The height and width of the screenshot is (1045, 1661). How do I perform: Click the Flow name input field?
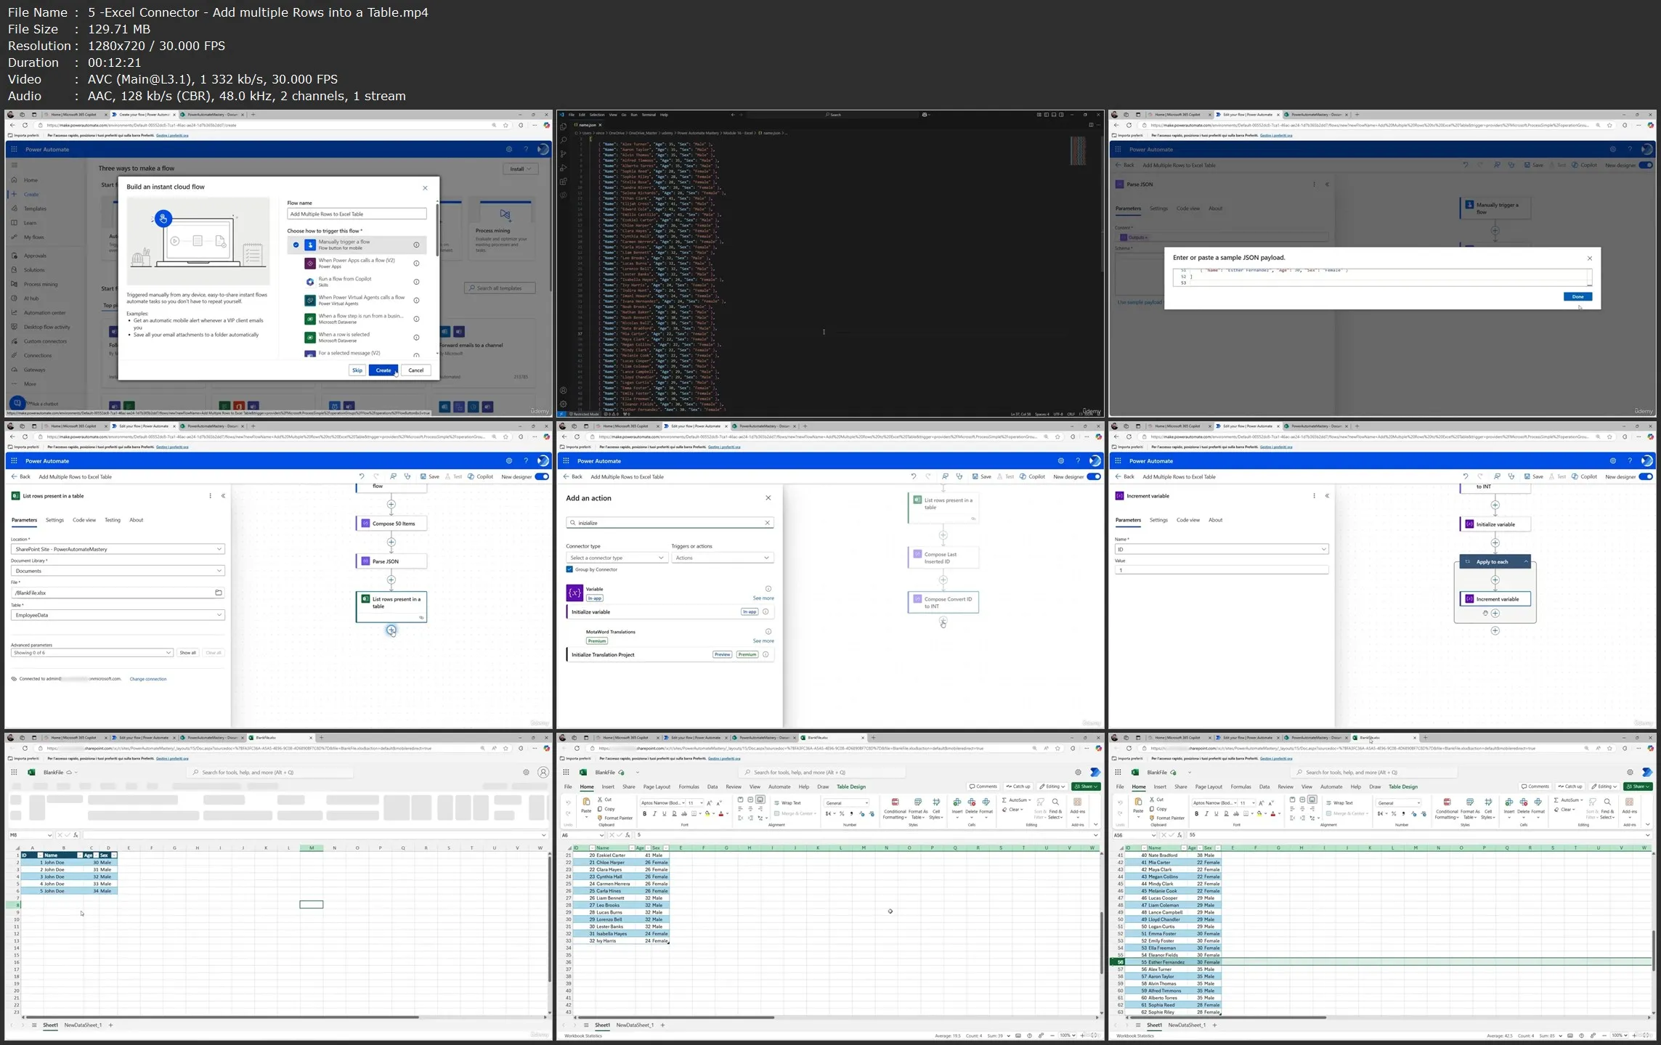tap(356, 214)
